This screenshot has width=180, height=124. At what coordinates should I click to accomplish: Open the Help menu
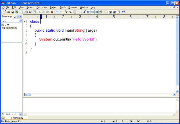(93, 7)
